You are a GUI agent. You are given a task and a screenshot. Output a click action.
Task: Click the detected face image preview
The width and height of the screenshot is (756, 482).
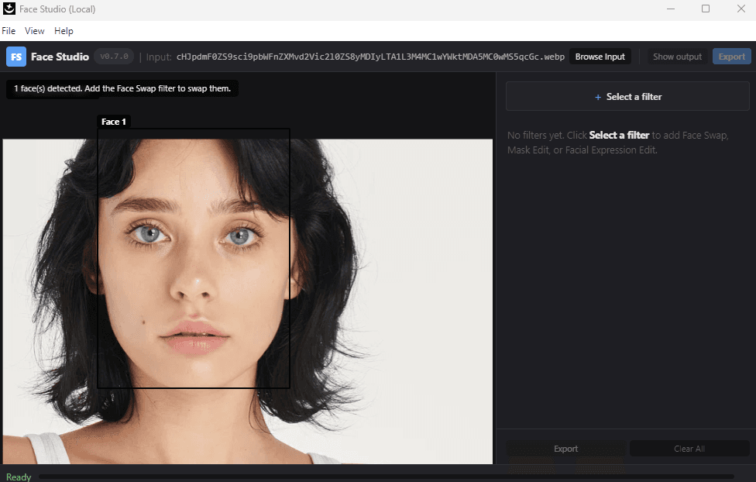pos(247,301)
